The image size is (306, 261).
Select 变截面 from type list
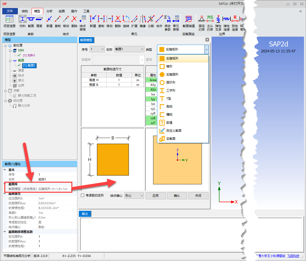183,139
